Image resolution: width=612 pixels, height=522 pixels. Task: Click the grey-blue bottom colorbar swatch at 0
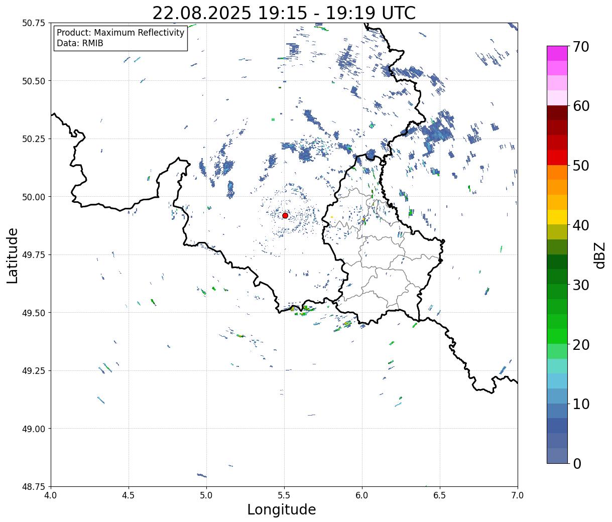click(x=557, y=456)
